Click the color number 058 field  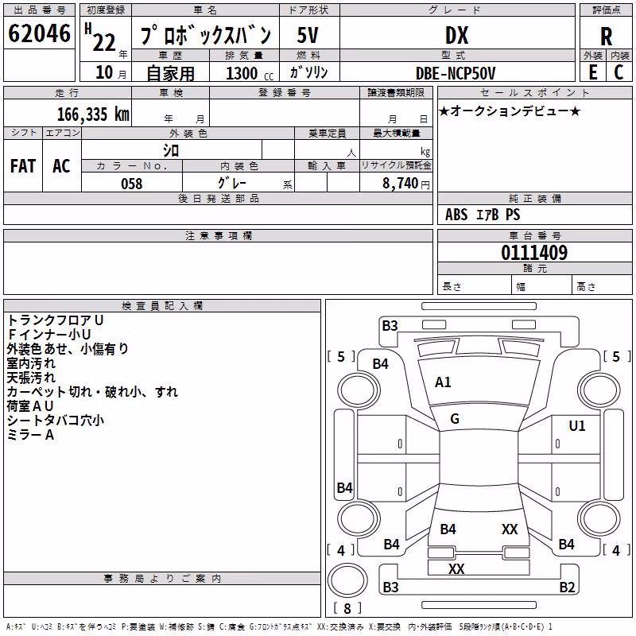pos(132,183)
